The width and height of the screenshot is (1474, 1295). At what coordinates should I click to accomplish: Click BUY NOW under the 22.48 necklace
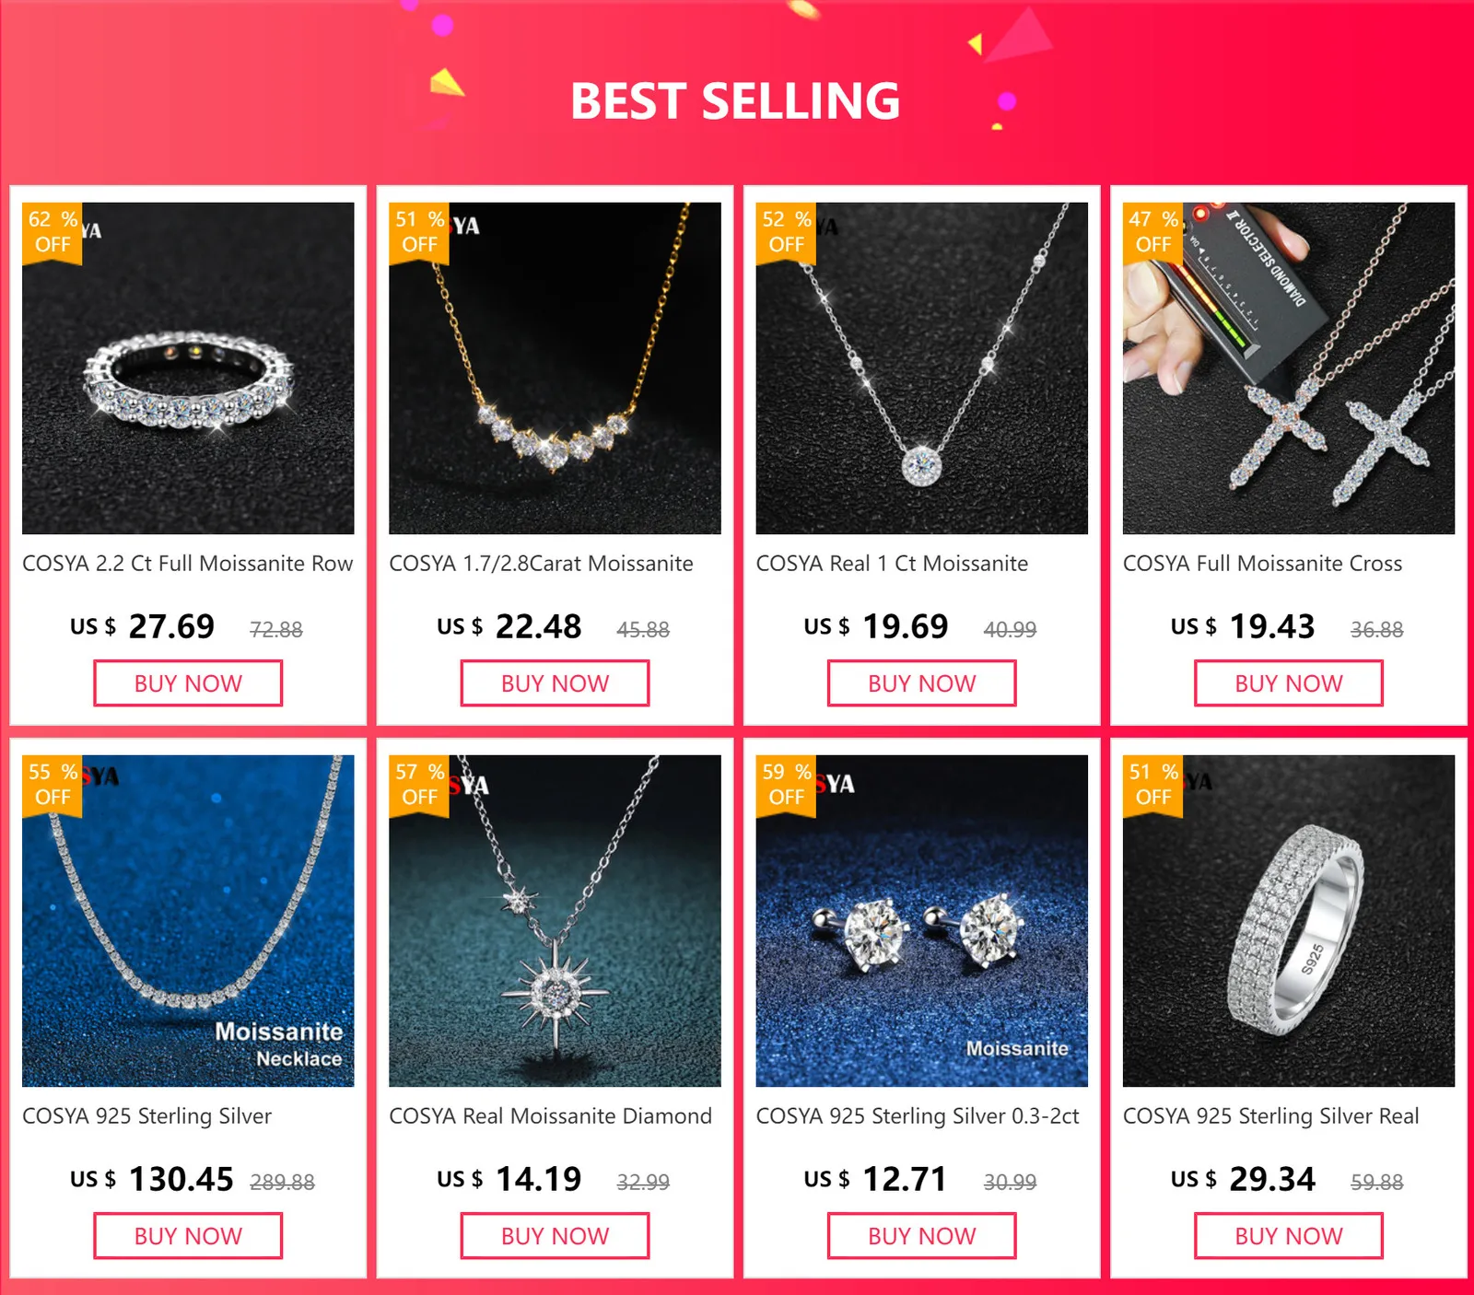[555, 683]
